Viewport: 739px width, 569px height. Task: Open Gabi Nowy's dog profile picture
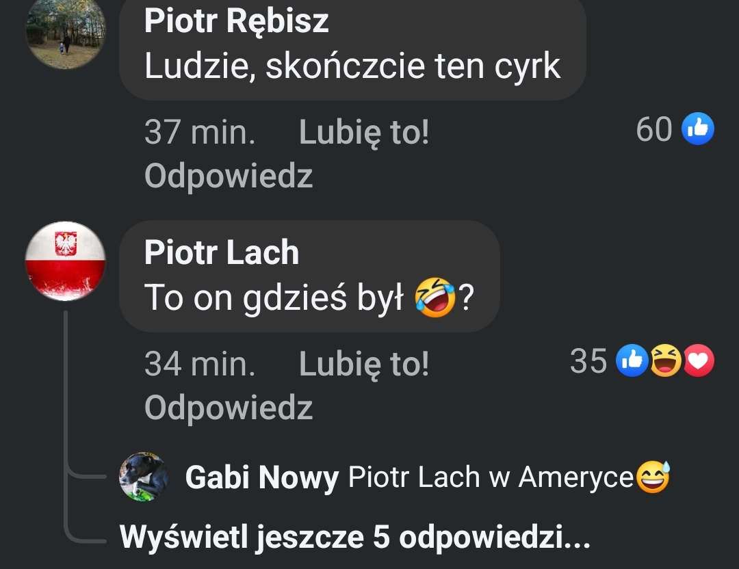[144, 477]
